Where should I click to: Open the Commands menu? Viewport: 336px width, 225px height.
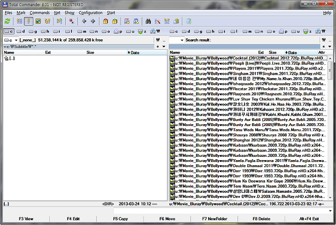tap(40, 13)
